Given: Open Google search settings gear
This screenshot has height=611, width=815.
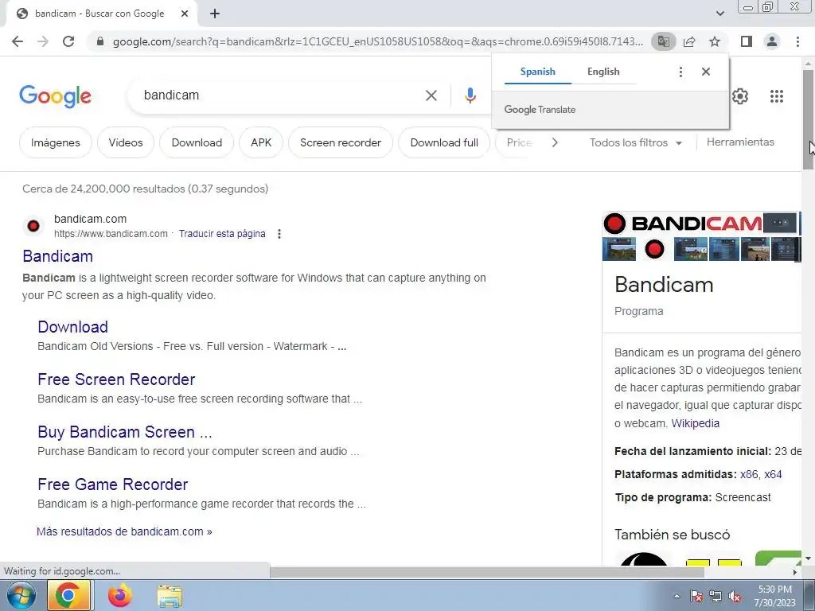Looking at the screenshot, I should pos(740,96).
